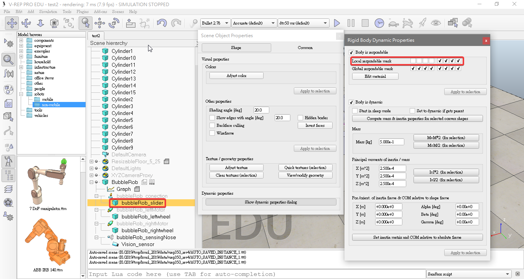The image size is (524, 279).
Task: Enable Hidden border checkbox
Action: [300, 118]
